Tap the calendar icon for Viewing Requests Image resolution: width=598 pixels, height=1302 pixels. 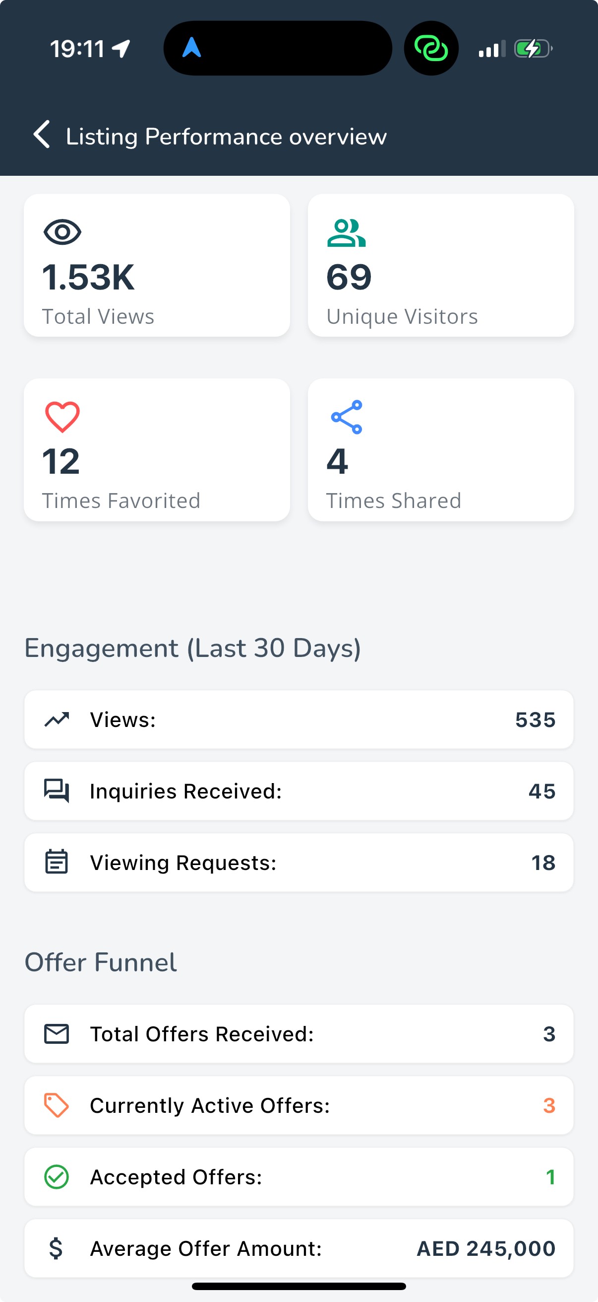57,862
